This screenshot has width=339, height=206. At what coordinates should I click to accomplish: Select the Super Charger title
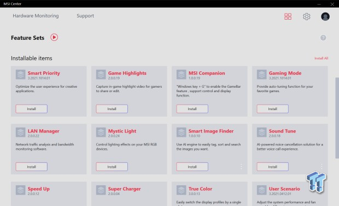pyautogui.click(x=124, y=189)
